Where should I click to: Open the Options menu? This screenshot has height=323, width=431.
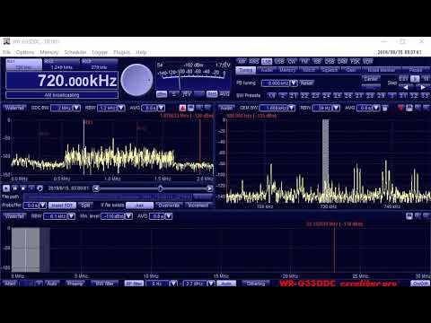(25, 52)
